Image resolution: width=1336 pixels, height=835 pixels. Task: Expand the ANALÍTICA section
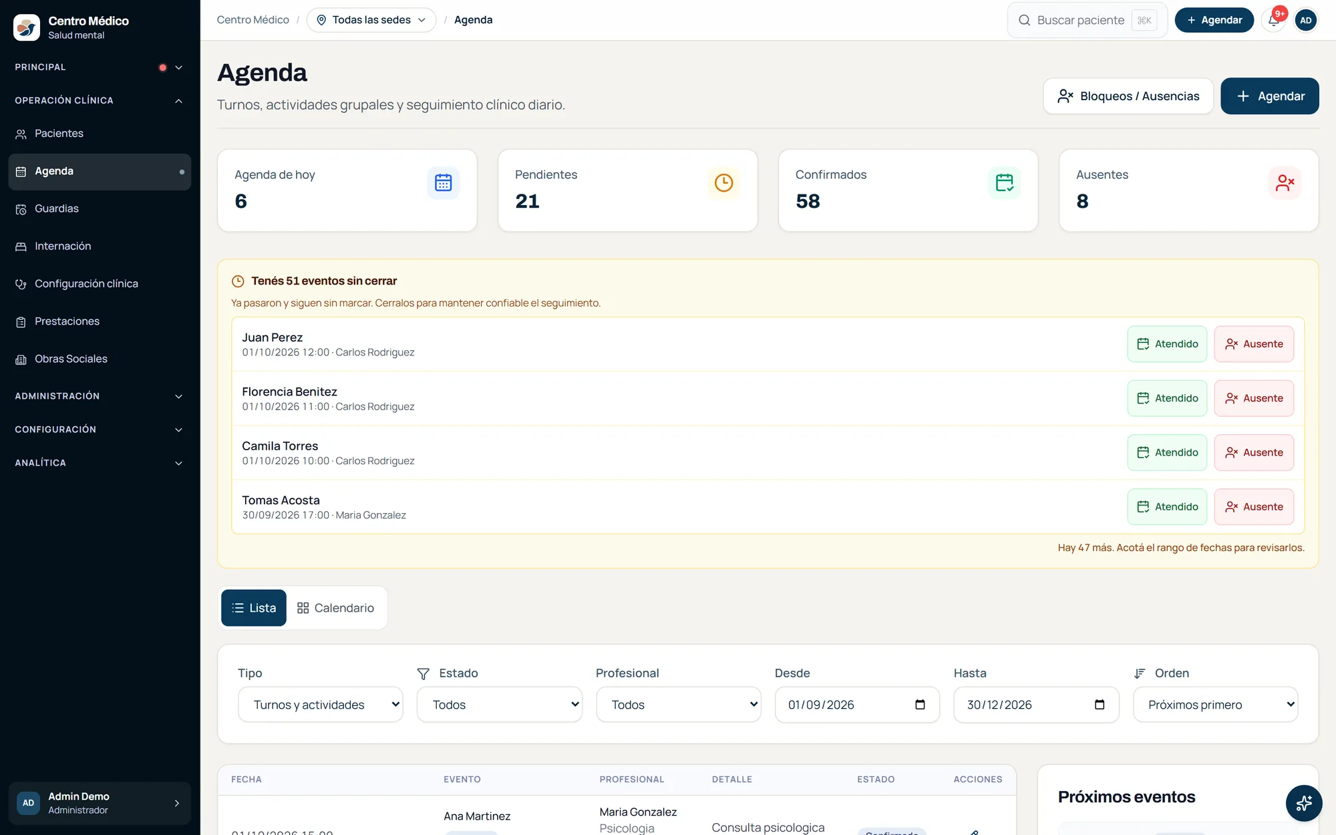pos(100,463)
